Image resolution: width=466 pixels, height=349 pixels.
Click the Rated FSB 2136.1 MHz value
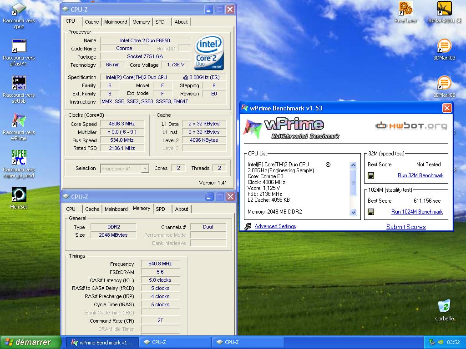click(122, 148)
